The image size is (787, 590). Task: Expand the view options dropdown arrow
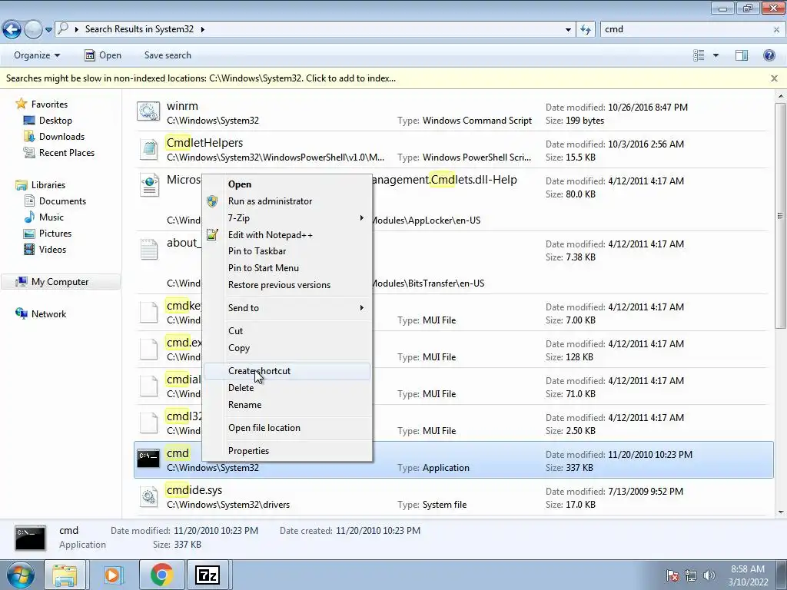click(716, 55)
